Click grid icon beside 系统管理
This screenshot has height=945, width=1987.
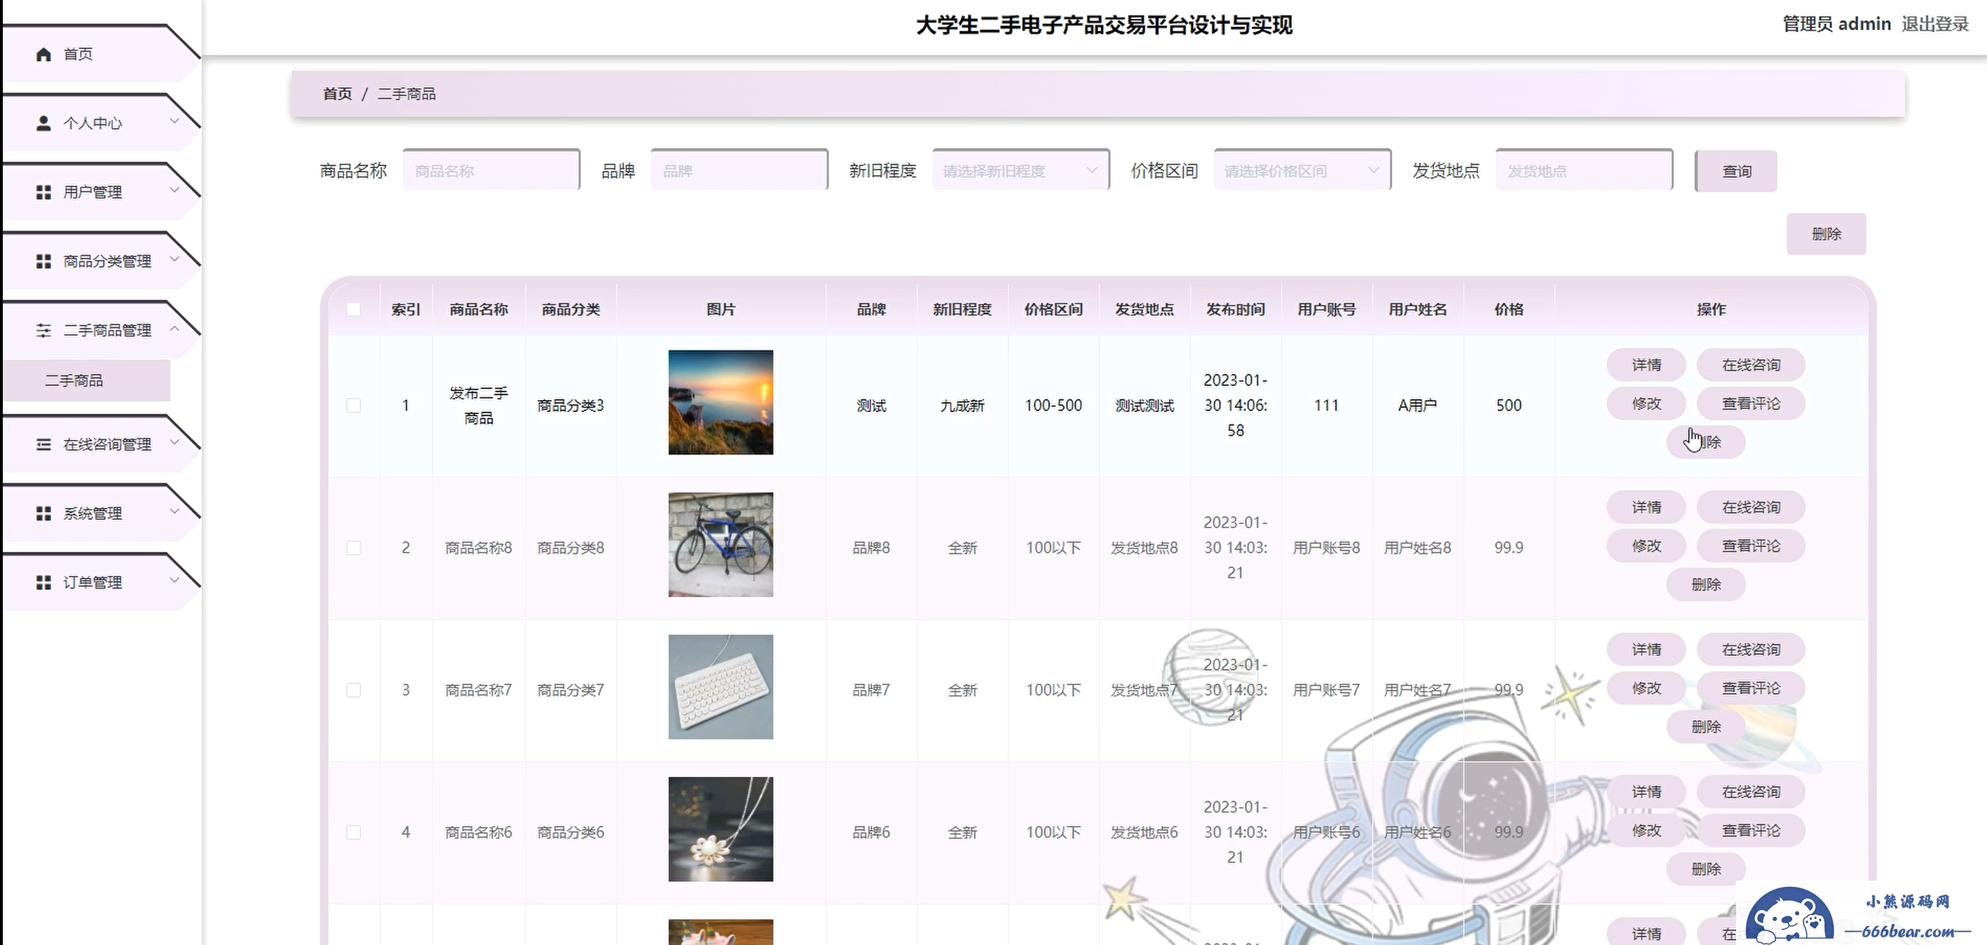coord(44,513)
